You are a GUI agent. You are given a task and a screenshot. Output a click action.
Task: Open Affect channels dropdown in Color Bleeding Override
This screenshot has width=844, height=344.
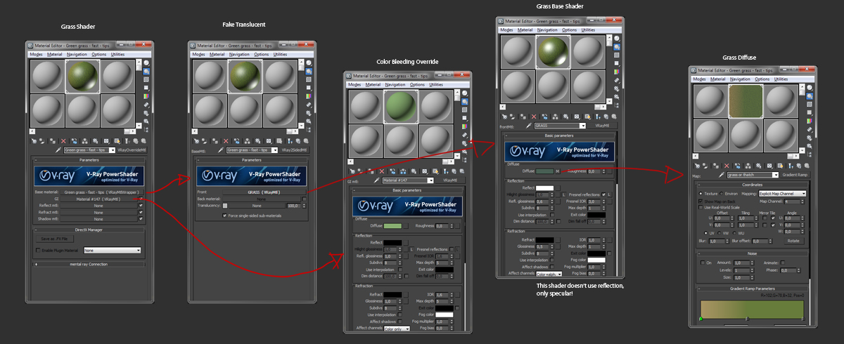pyautogui.click(x=396, y=329)
